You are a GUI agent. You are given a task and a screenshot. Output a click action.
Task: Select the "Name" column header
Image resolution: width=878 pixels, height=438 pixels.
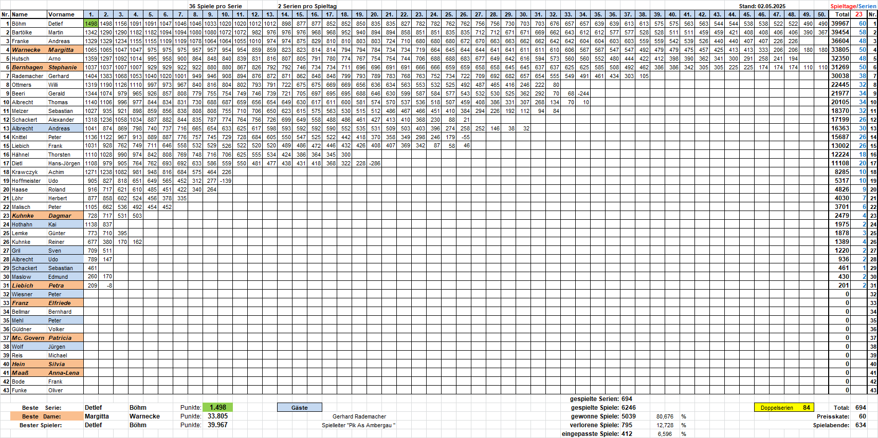(x=28, y=14)
